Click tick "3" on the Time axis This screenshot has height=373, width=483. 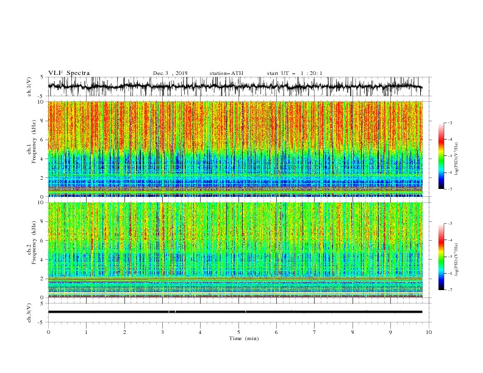[162, 332]
